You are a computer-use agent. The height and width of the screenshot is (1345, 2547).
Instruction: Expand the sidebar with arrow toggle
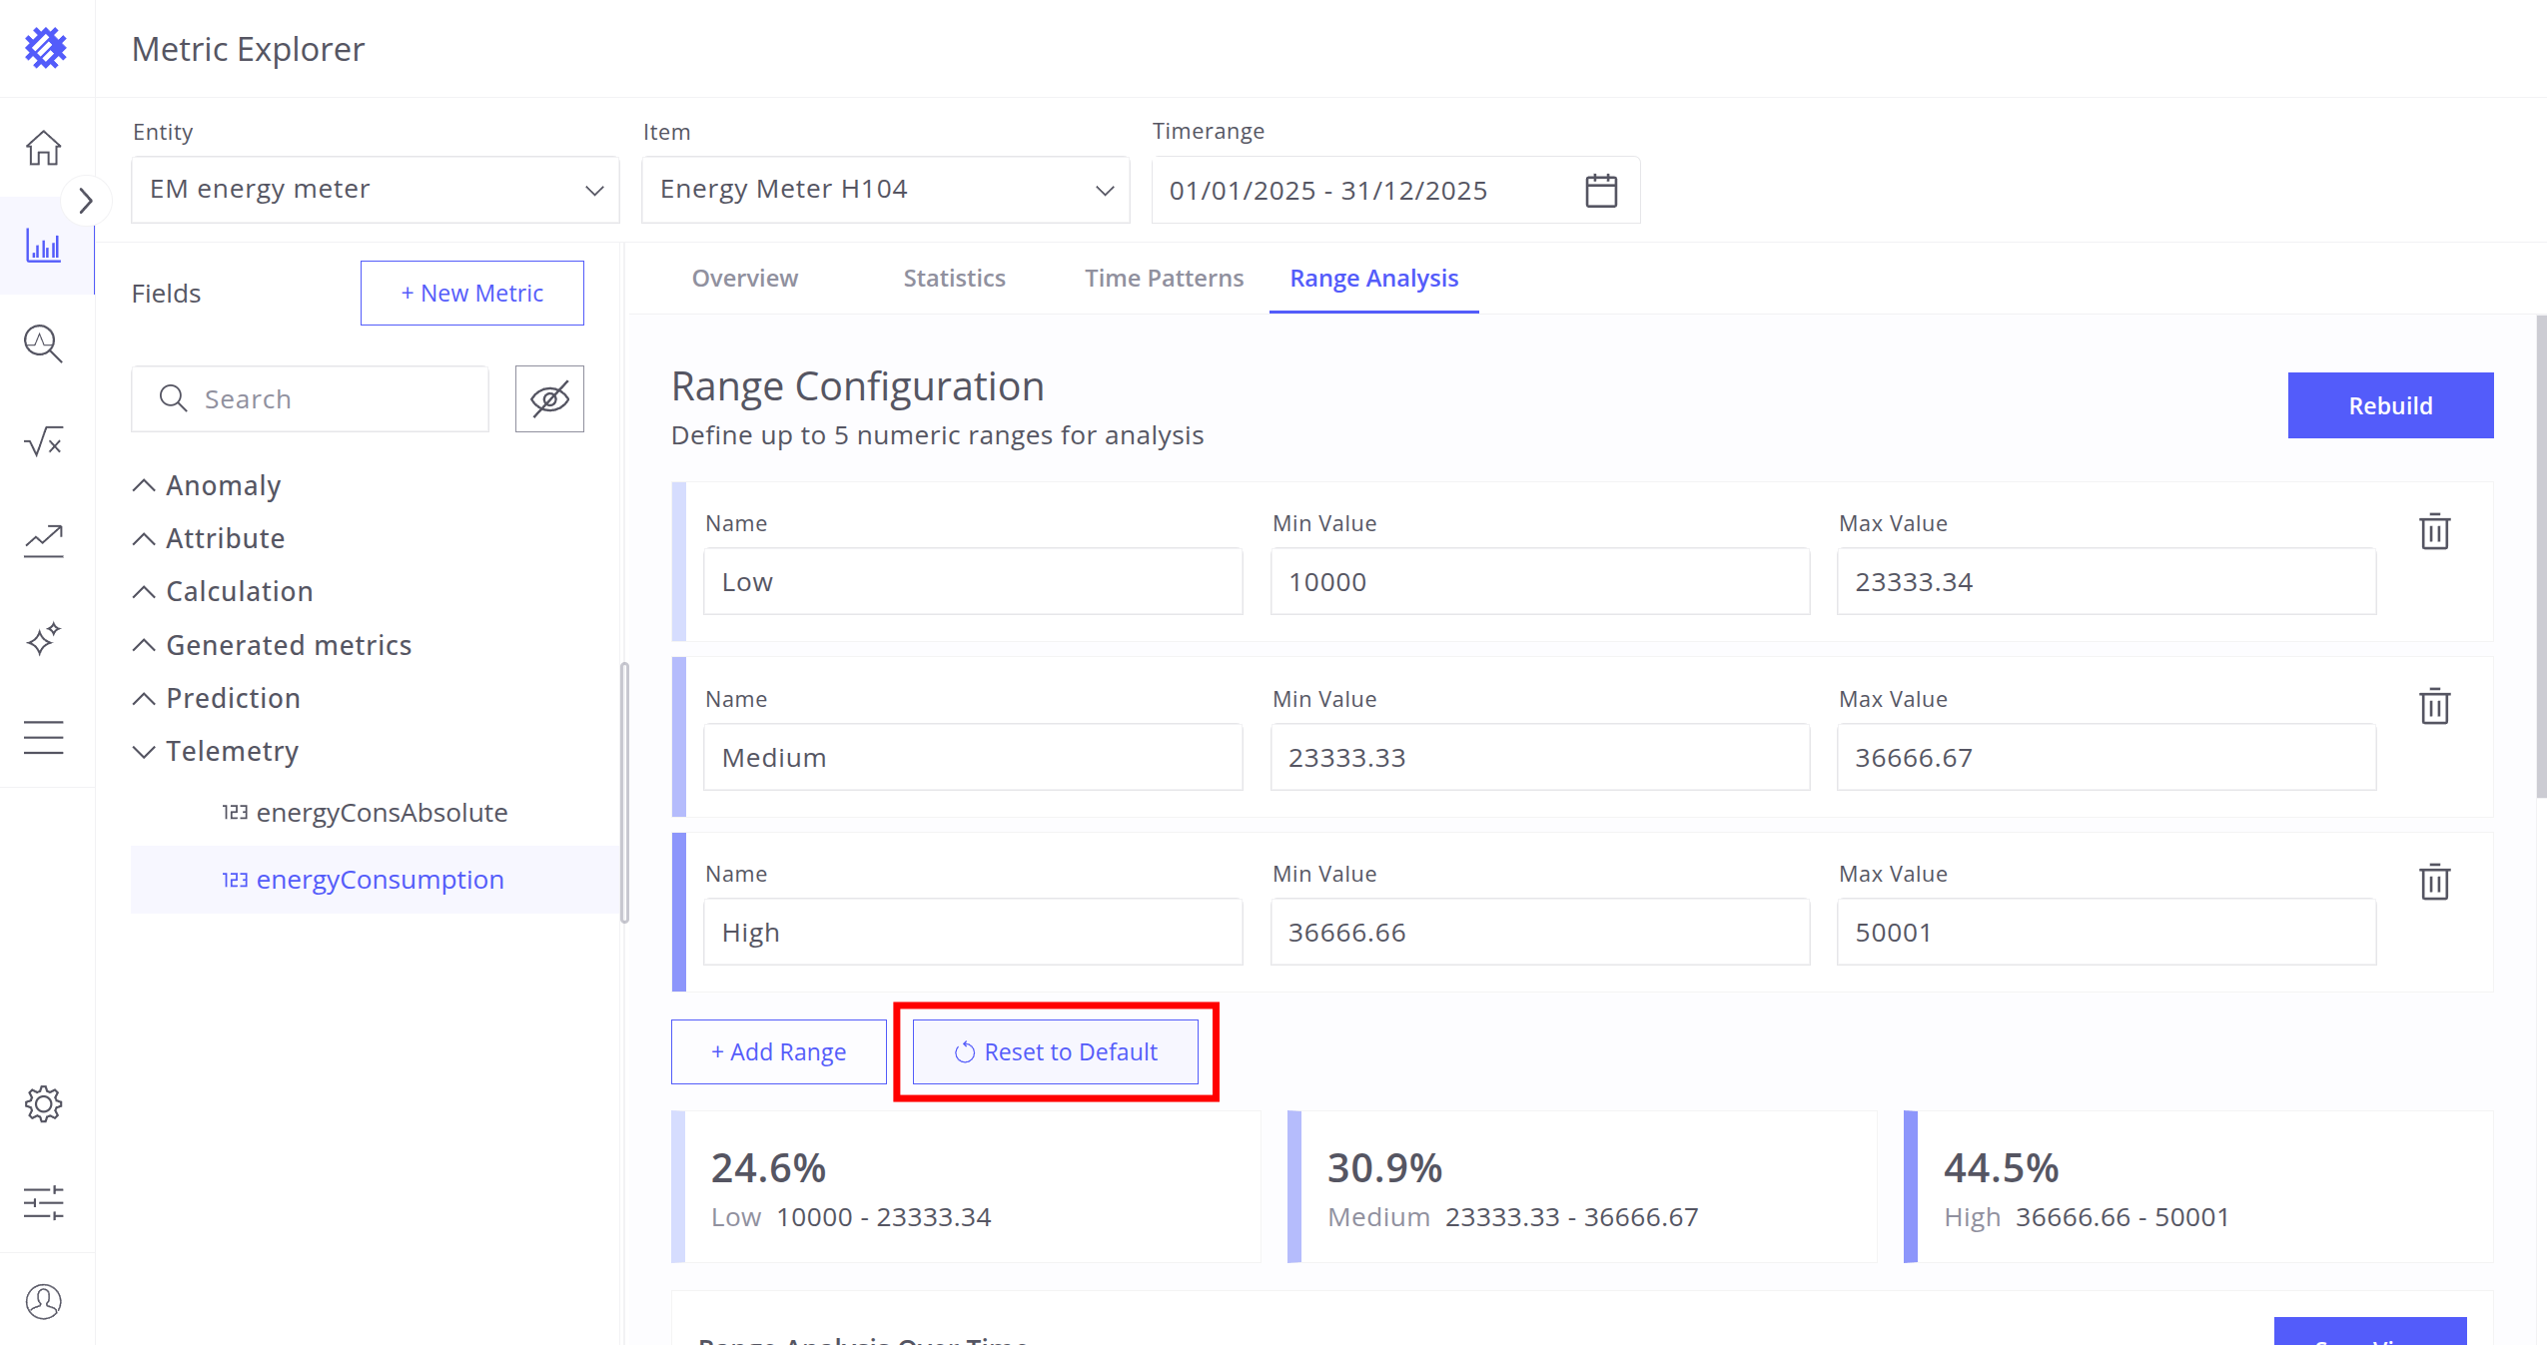click(86, 201)
